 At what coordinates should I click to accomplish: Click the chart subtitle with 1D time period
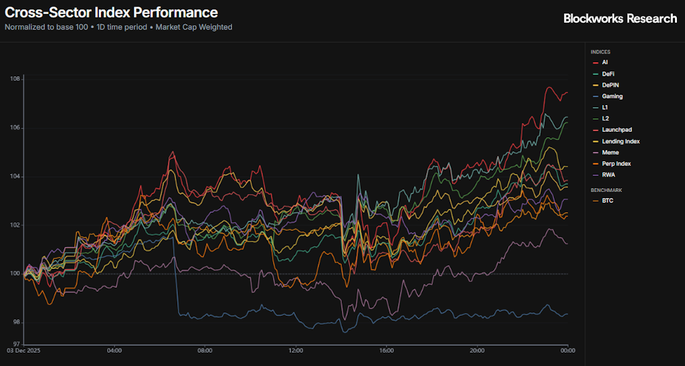coord(118,27)
